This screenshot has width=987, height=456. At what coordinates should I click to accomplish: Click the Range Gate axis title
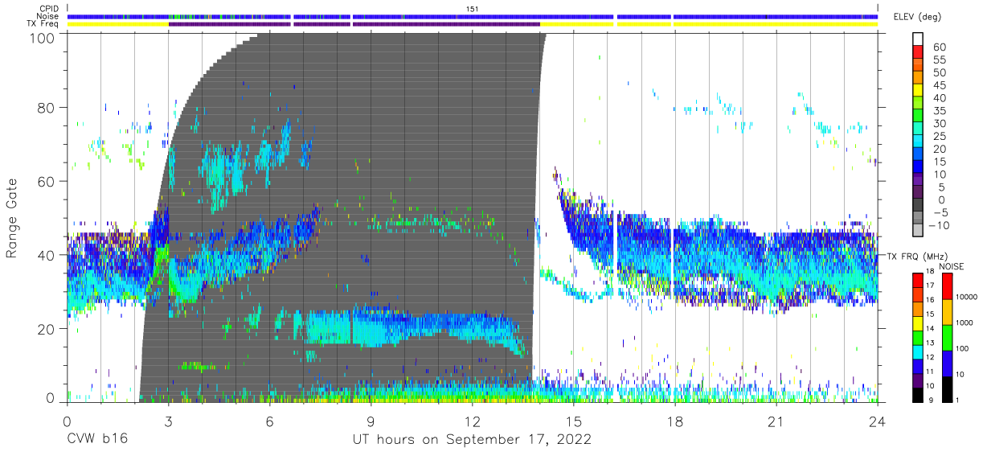[x=12, y=219]
